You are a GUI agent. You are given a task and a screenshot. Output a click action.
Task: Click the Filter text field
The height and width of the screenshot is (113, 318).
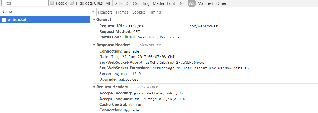[24, 3]
